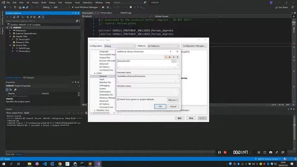This screenshot has width=297, height=167.
Task: Add new line in Additional Library Directories
Action: pyautogui.click(x=166, y=57)
